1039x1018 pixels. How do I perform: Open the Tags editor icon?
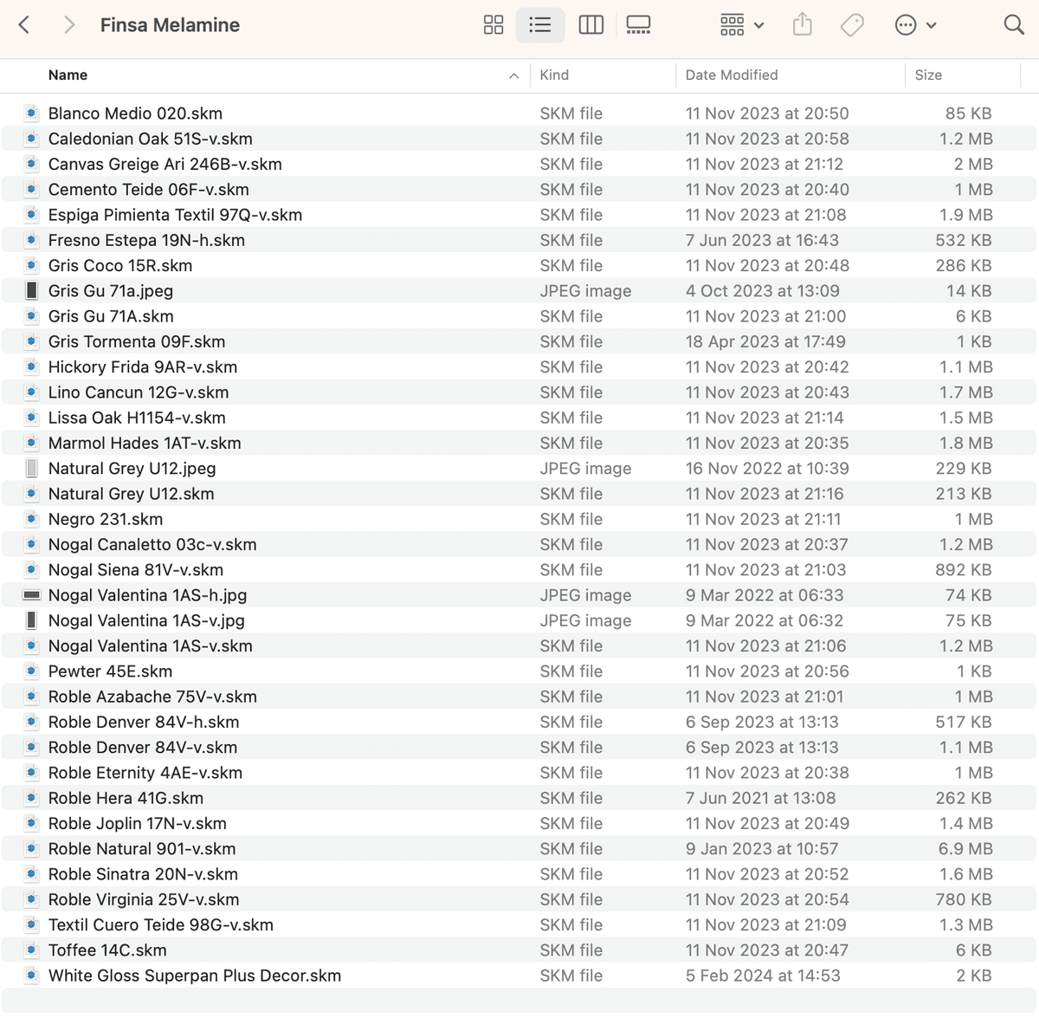[852, 25]
